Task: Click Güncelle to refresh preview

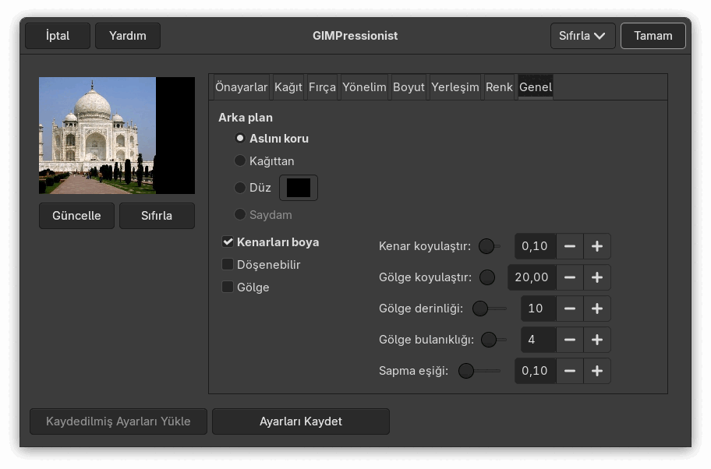Action: pos(76,216)
